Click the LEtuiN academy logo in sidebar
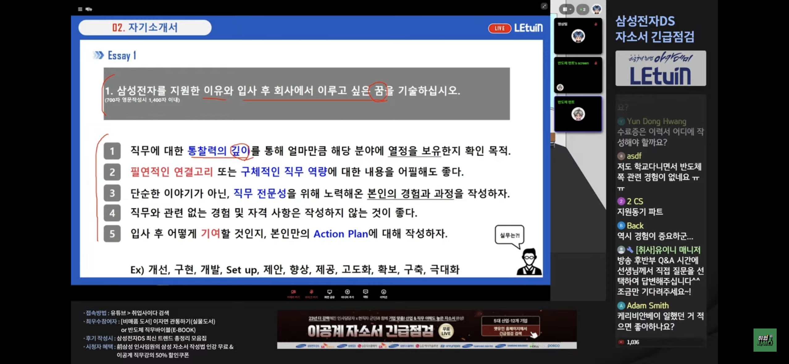This screenshot has height=364, width=789. pos(661,69)
